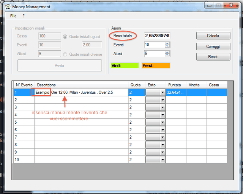Image resolution: width=243 pixels, height=194 pixels.
Task: Minimize the Money Management window
Action: 209,6
